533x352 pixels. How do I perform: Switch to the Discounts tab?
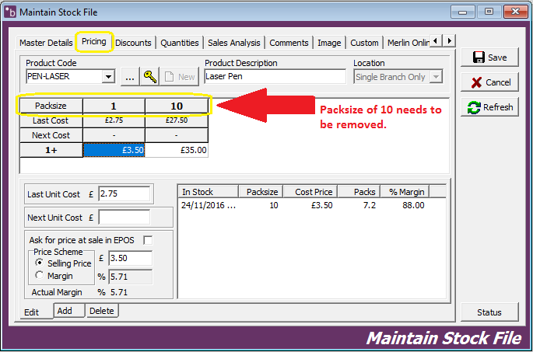133,43
